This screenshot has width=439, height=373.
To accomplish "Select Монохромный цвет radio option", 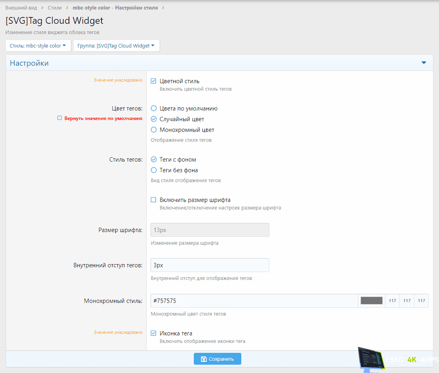I will coord(154,130).
